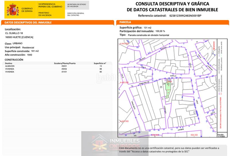
Task: Select the construction year '1940'
Action: tap(30, 55)
